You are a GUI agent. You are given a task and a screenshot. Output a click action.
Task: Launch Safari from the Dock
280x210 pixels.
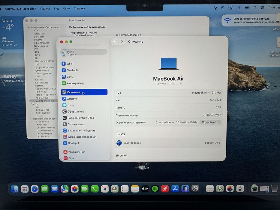click(x=35, y=189)
